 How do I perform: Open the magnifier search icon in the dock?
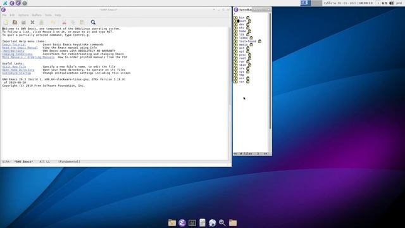pos(222,222)
